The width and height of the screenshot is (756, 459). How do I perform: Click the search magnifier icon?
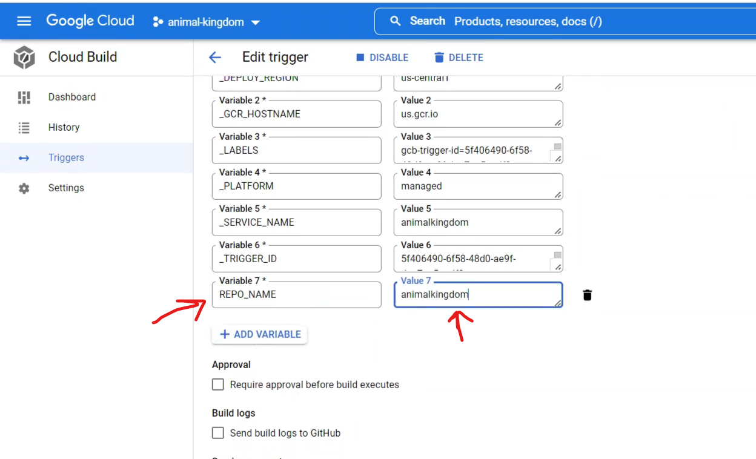click(396, 21)
